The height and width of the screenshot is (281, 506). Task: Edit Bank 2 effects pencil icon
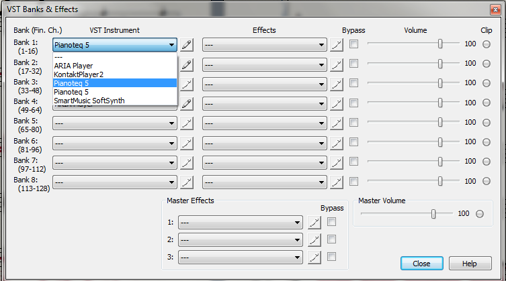click(336, 65)
